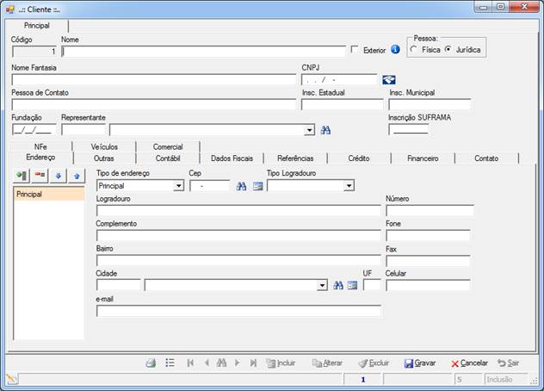
Task: Search Cep with binoculars icon
Action: pos(241,186)
